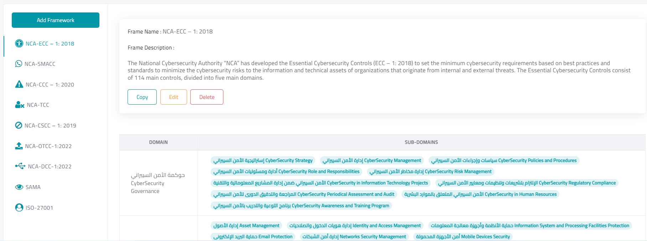
Task: Click the DOMAIN column header
Action: [x=158, y=142]
